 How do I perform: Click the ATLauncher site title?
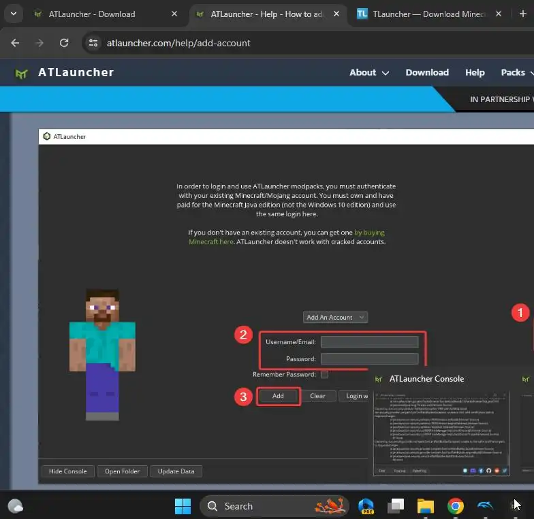76,72
